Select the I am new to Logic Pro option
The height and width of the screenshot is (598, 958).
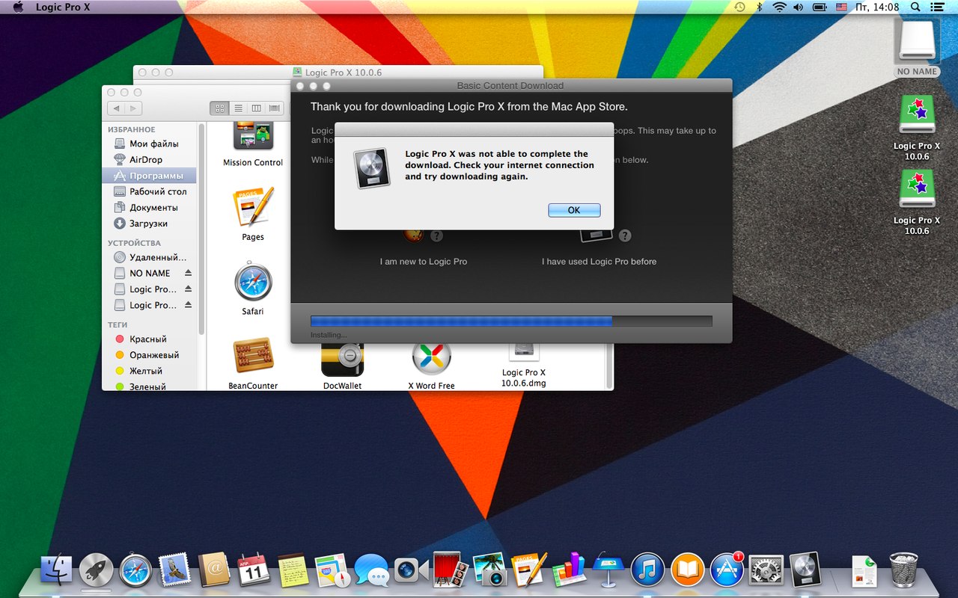pyautogui.click(x=424, y=262)
